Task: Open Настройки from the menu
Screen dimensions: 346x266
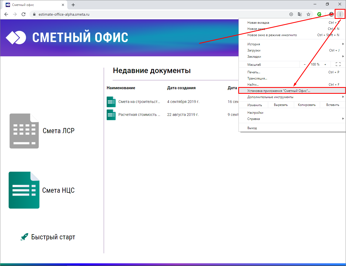Action: (x=292, y=113)
